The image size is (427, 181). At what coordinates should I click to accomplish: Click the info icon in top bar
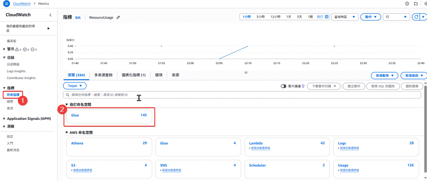[407, 4]
